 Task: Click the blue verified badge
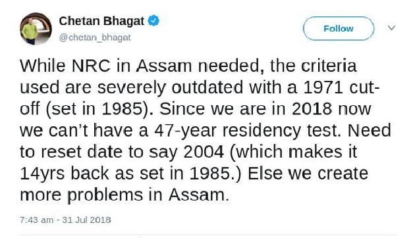pyautogui.click(x=153, y=20)
